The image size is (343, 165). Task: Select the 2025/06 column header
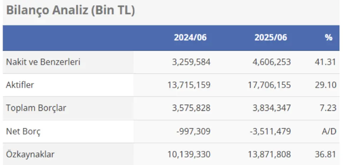270,37
